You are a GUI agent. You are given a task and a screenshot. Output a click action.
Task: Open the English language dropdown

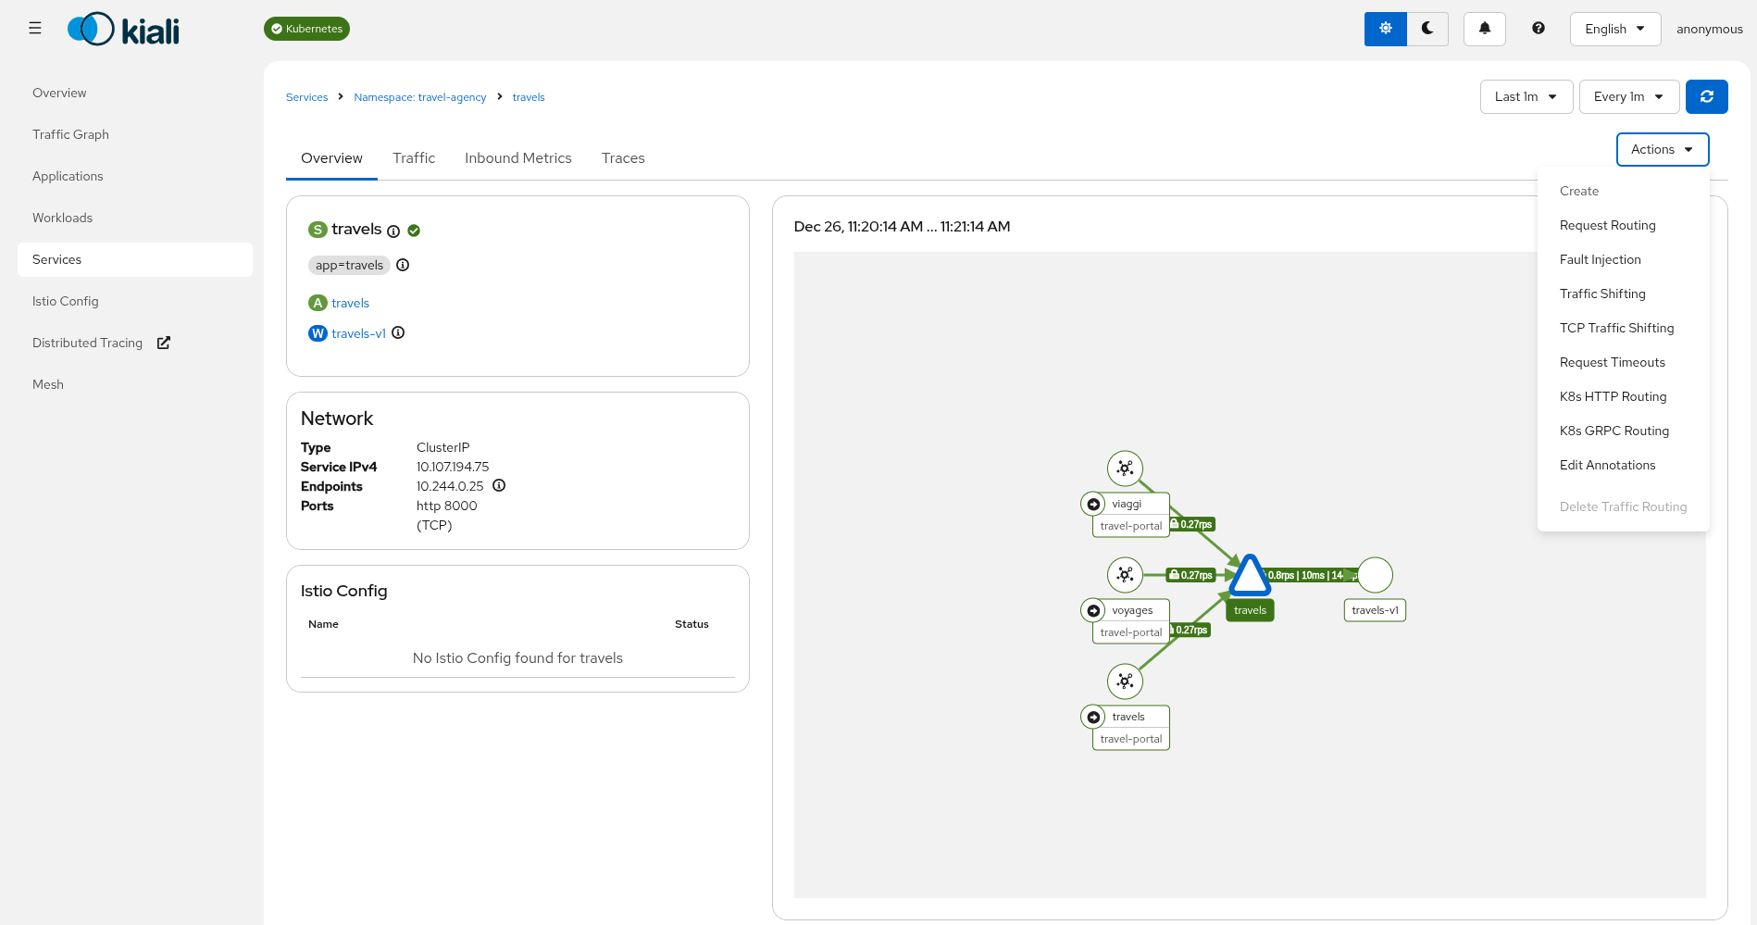point(1614,29)
